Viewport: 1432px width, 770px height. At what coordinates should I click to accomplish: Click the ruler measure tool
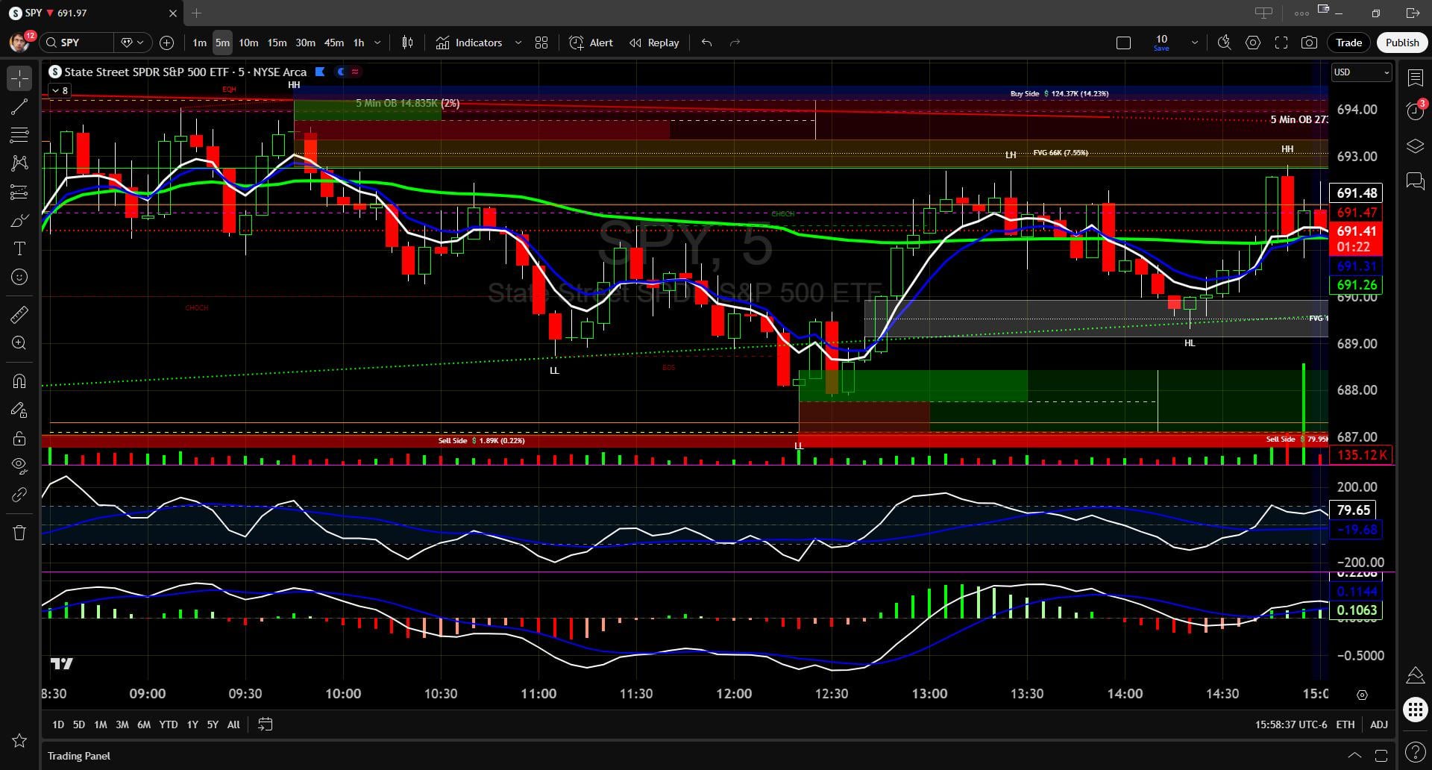pyautogui.click(x=19, y=315)
